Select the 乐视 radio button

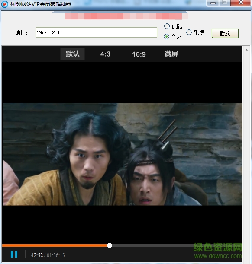(189, 32)
